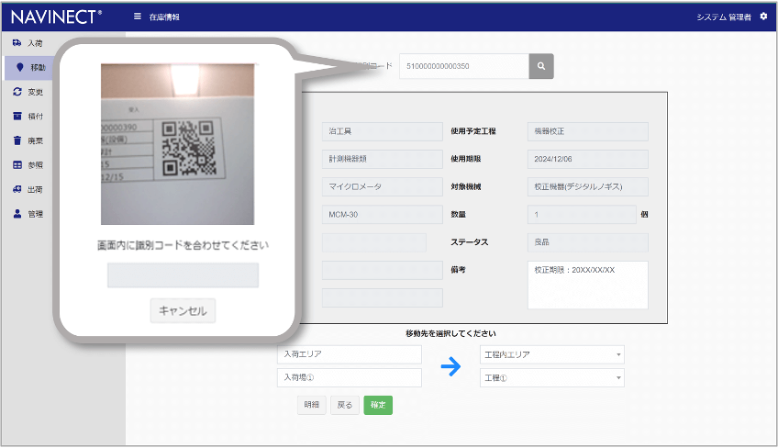
Task: Click the NAVINECT logo
Action: (x=56, y=17)
